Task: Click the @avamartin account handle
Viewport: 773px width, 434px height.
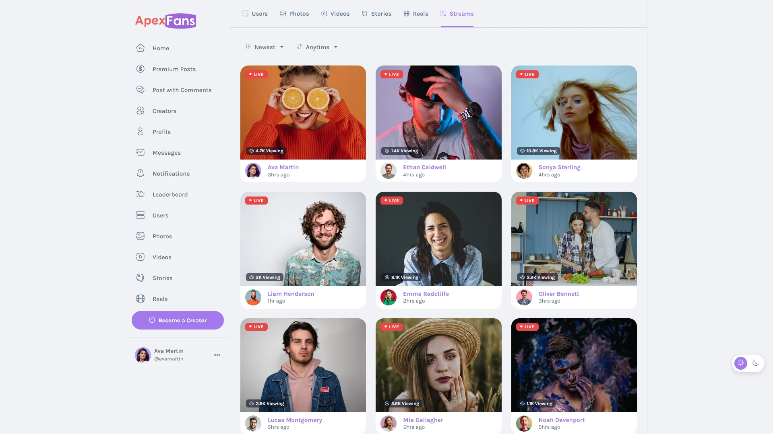Action: pos(169,359)
